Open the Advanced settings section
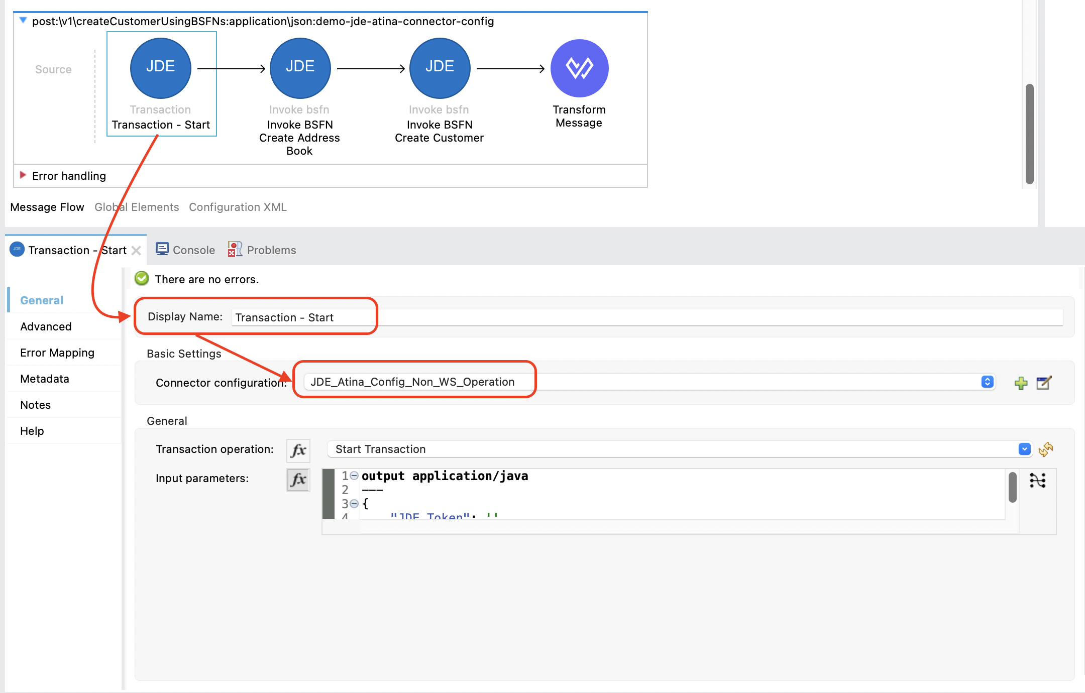Image resolution: width=1085 pixels, height=693 pixels. coord(46,326)
